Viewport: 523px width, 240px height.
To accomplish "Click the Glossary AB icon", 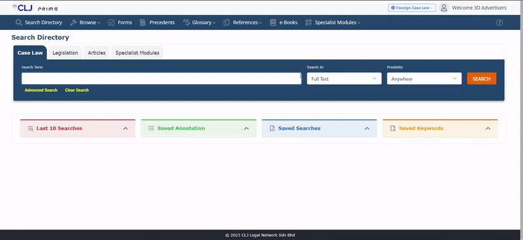I will pos(186,22).
